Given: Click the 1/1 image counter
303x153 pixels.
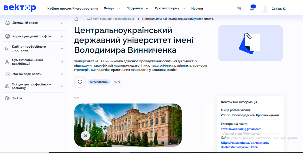Looking at the screenshot, I should tap(77, 98).
